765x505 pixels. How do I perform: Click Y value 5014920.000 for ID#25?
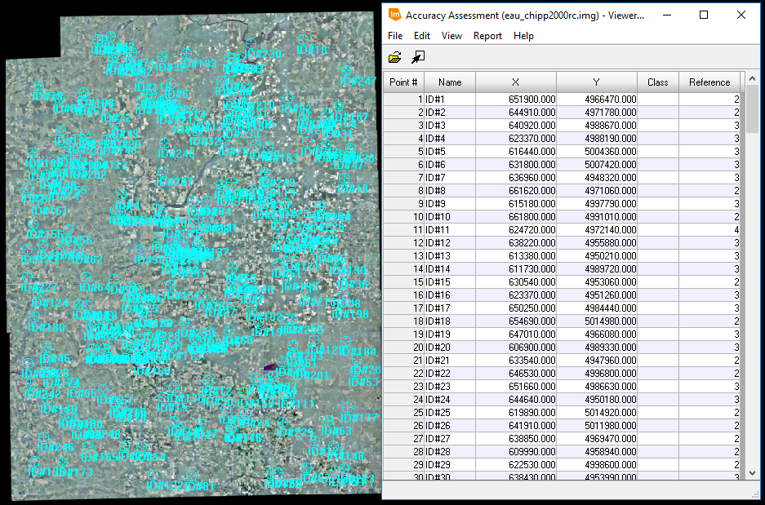(x=597, y=413)
